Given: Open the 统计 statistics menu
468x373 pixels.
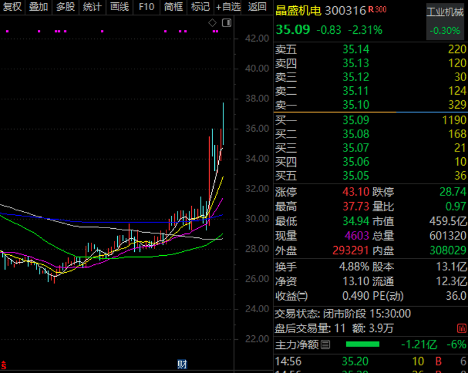Looking at the screenshot, I should 92,7.
